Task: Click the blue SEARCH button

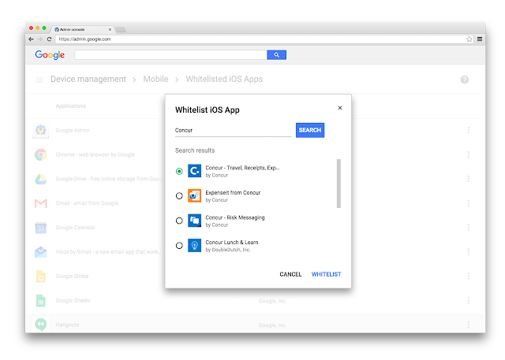Action: [x=310, y=130]
